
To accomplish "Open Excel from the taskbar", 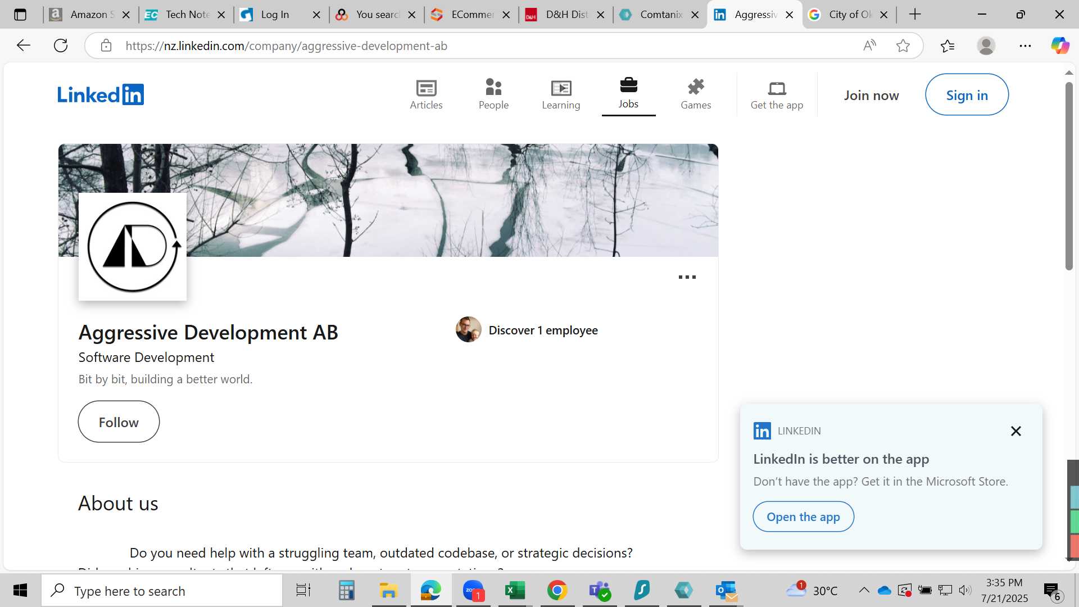I will 515,590.
